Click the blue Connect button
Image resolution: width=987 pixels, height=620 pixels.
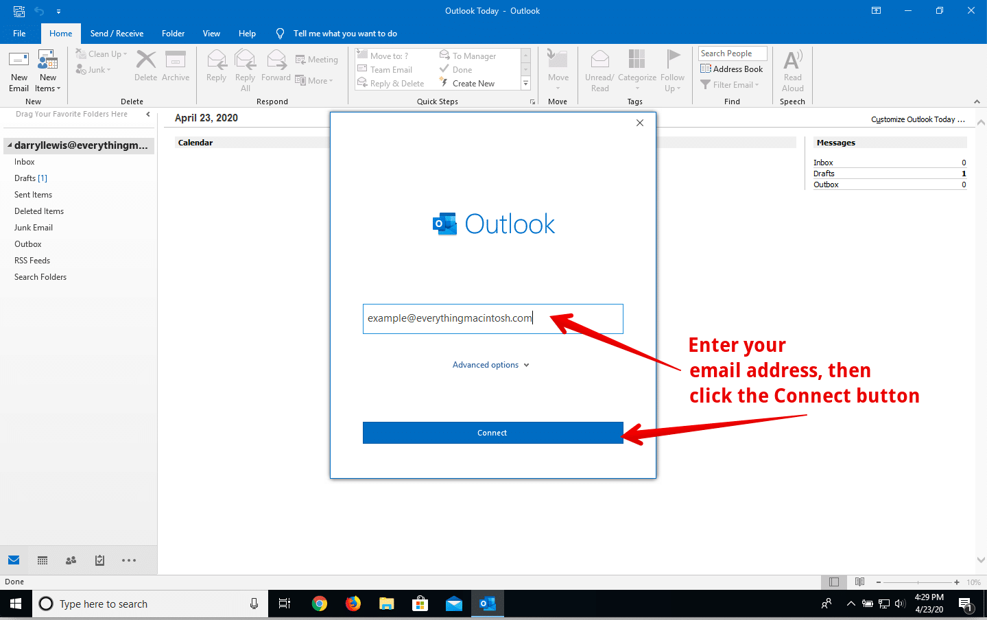pos(492,433)
